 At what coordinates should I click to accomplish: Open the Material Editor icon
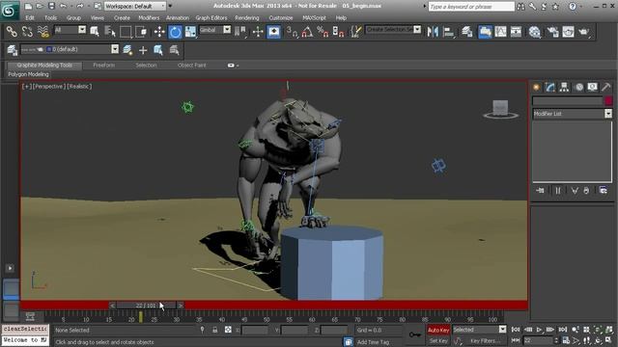point(534,32)
